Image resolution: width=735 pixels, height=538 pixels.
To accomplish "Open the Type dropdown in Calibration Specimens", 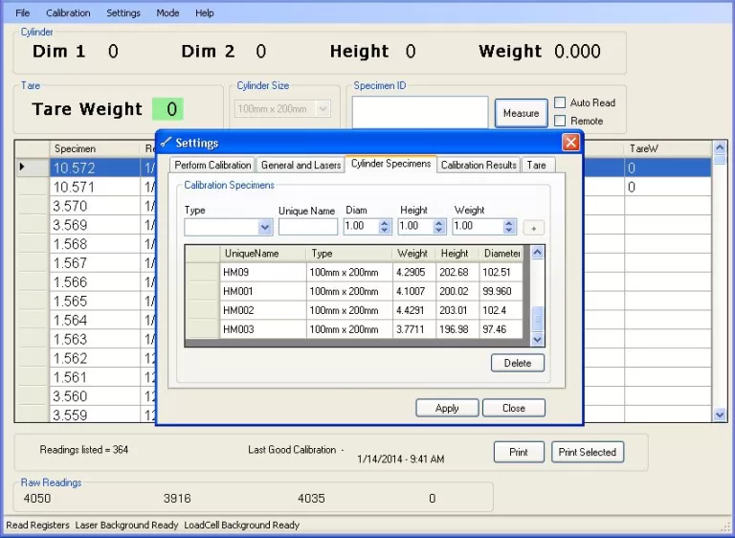I will coord(265,228).
